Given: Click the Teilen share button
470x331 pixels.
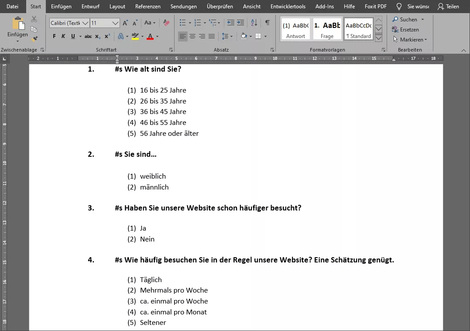Looking at the screenshot, I should coord(448,7).
